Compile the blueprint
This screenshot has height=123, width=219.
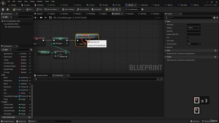click(17, 9)
